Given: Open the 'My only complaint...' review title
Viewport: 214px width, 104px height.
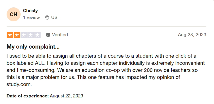Looking at the screenshot, I should click(x=33, y=47).
